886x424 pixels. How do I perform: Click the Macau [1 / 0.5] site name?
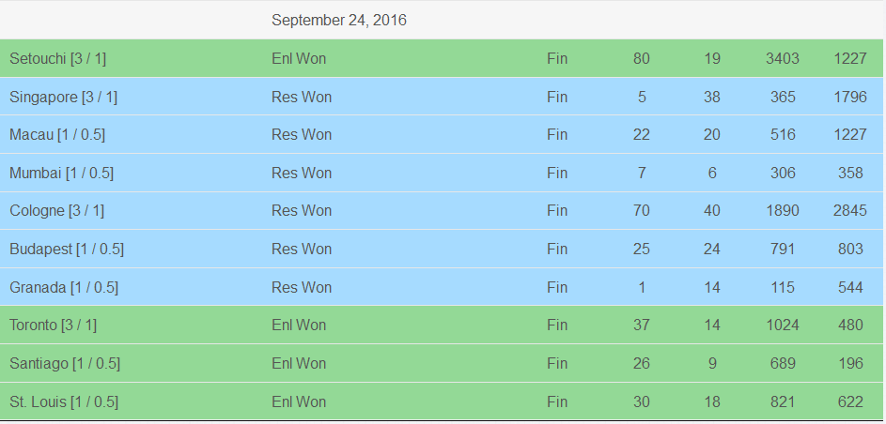click(x=57, y=135)
